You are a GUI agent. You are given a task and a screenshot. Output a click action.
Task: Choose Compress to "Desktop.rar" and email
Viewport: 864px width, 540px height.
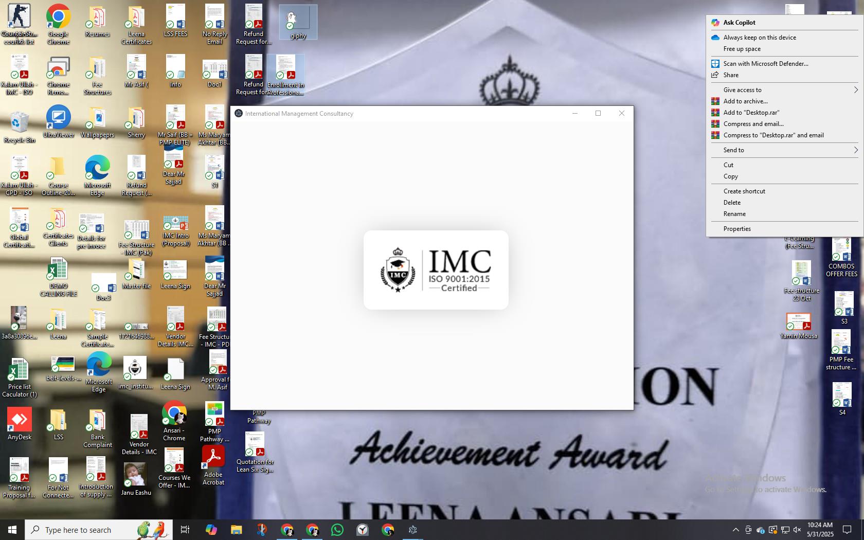coord(785,135)
